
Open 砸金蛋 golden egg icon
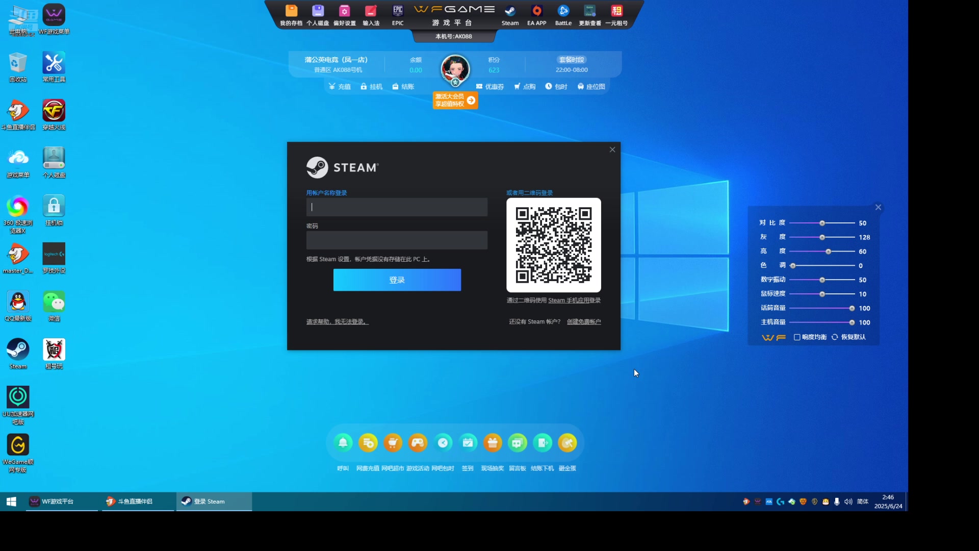pyautogui.click(x=568, y=443)
